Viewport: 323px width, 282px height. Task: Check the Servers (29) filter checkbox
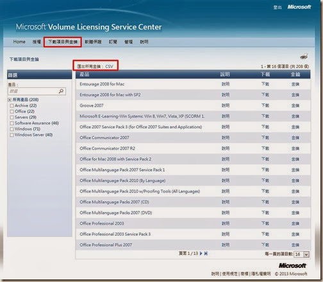tap(12, 118)
